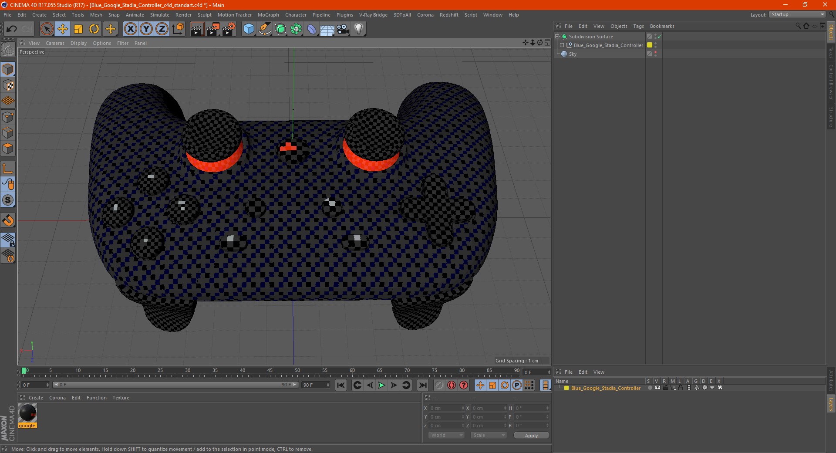The image size is (836, 453).
Task: Open the File menu
Action: 7,15
